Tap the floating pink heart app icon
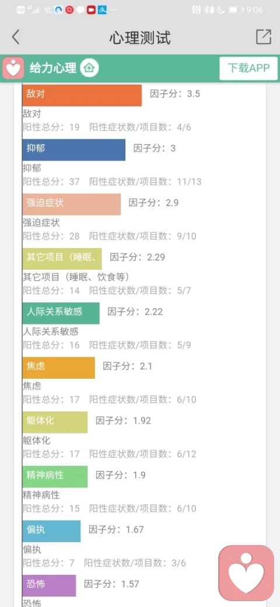Image resolution: width=280 pixels, height=607 pixels. pos(246,573)
